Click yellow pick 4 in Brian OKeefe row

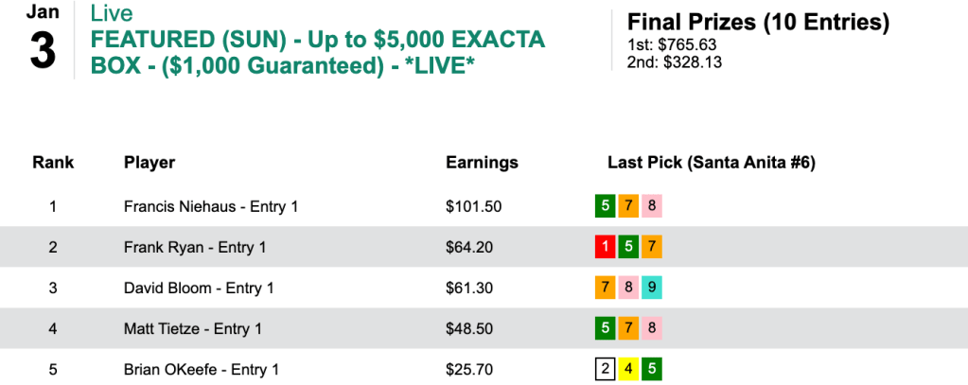(627, 370)
